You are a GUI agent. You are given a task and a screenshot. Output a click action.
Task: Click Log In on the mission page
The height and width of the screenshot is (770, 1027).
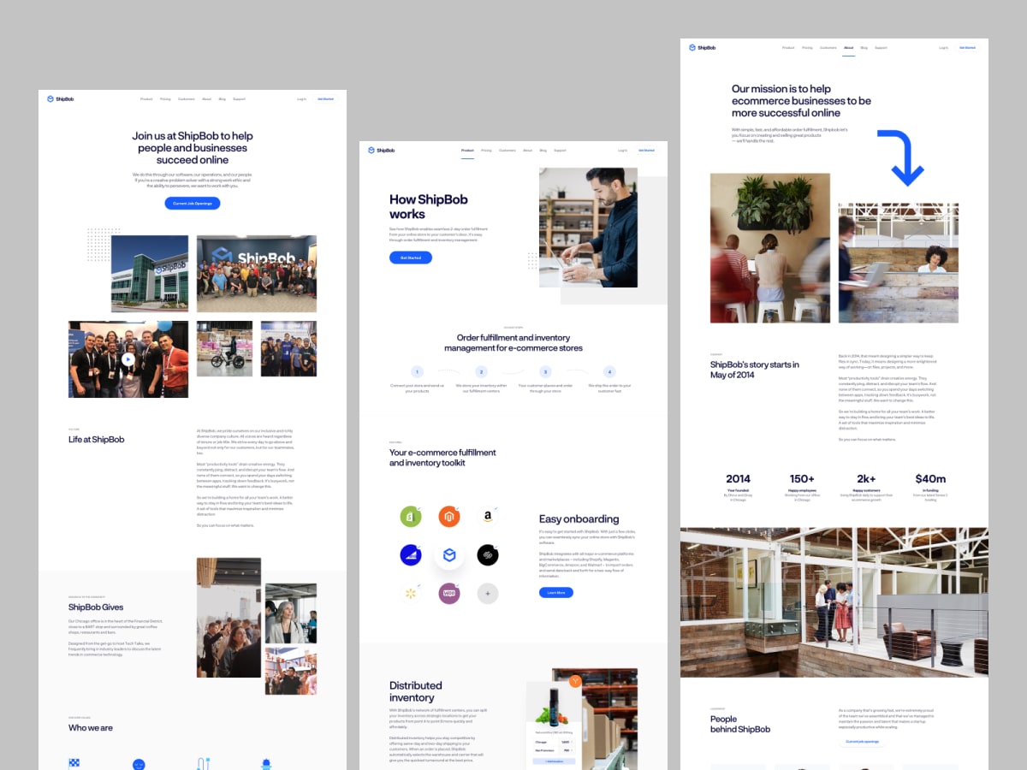(943, 48)
